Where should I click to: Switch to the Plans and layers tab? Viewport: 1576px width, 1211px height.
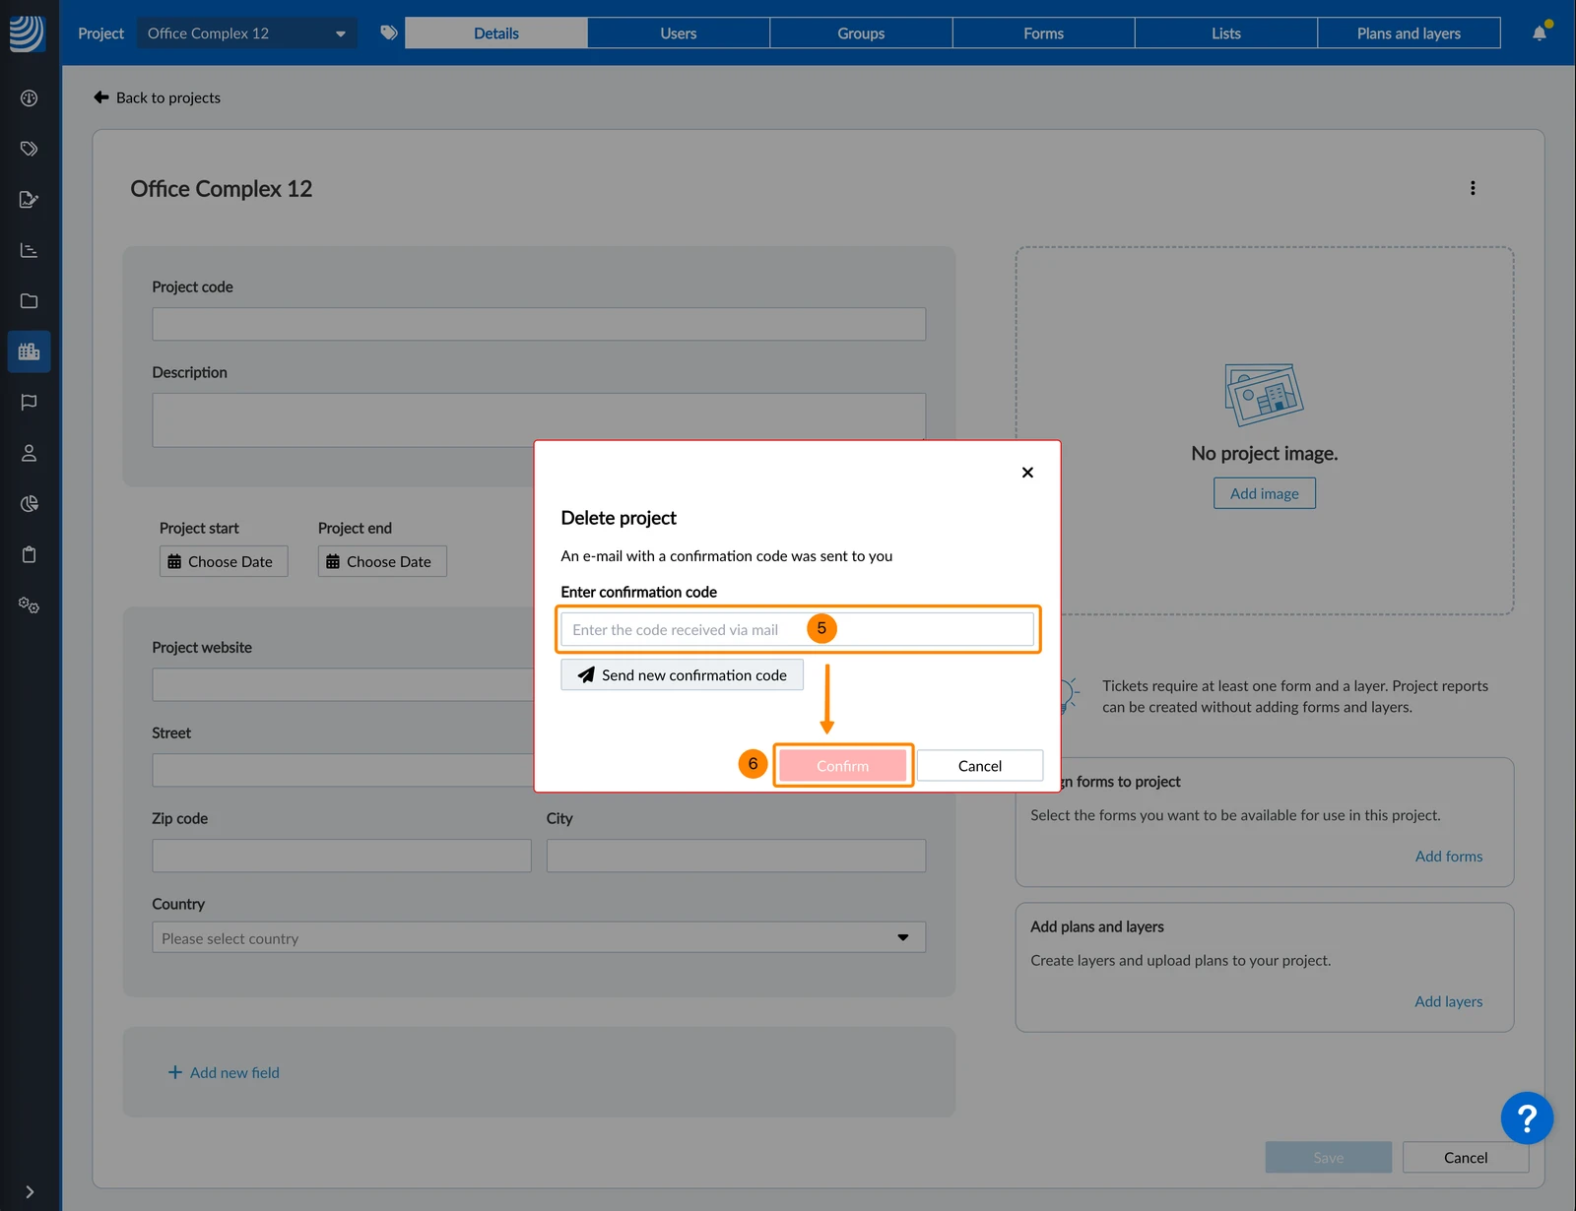pyautogui.click(x=1409, y=32)
